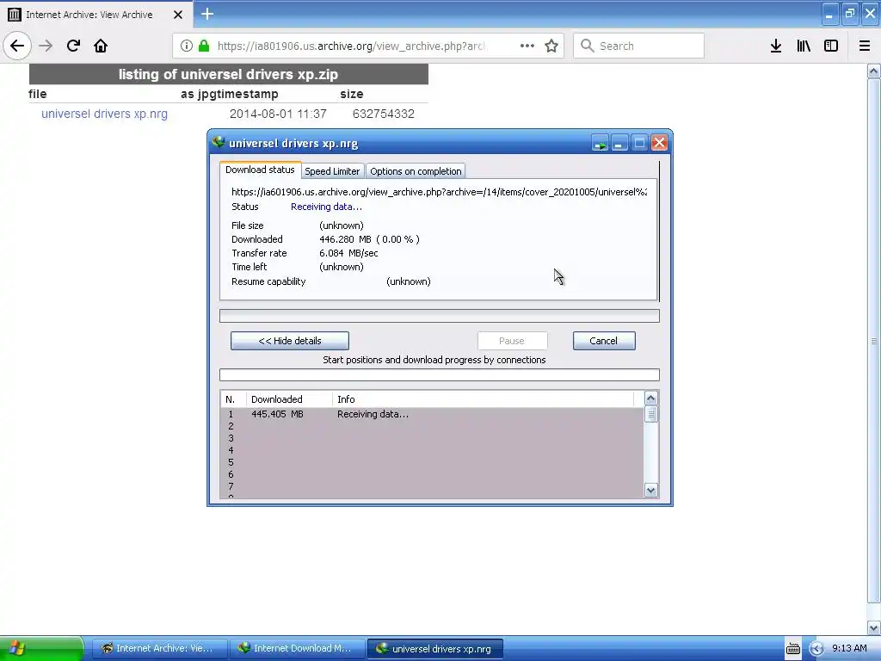Screen dimensions: 881x661
Task: Switch to Internet Download Manager taskbar window
Action: 297,649
